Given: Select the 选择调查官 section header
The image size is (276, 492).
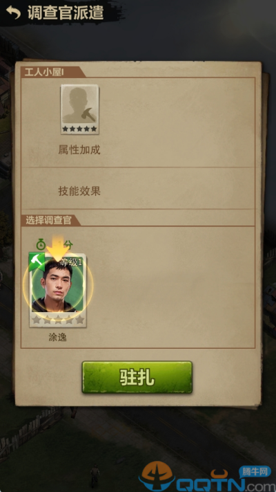Looking at the screenshot, I should click(x=48, y=221).
